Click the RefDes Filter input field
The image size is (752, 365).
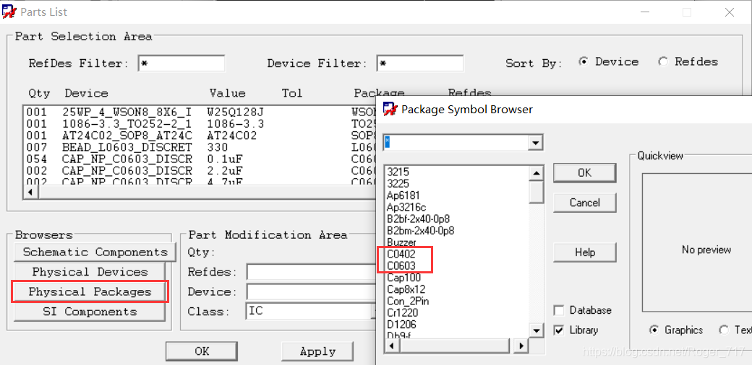(181, 63)
